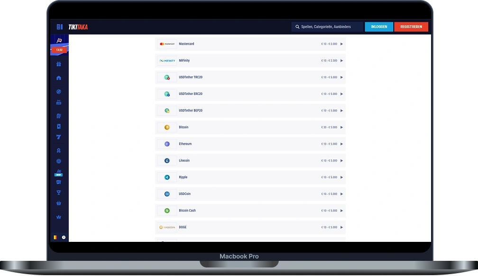Image resolution: width=478 pixels, height=276 pixels.
Task: Click the € 10 - € 2.500 MiFinity limit
Action: coord(329,61)
